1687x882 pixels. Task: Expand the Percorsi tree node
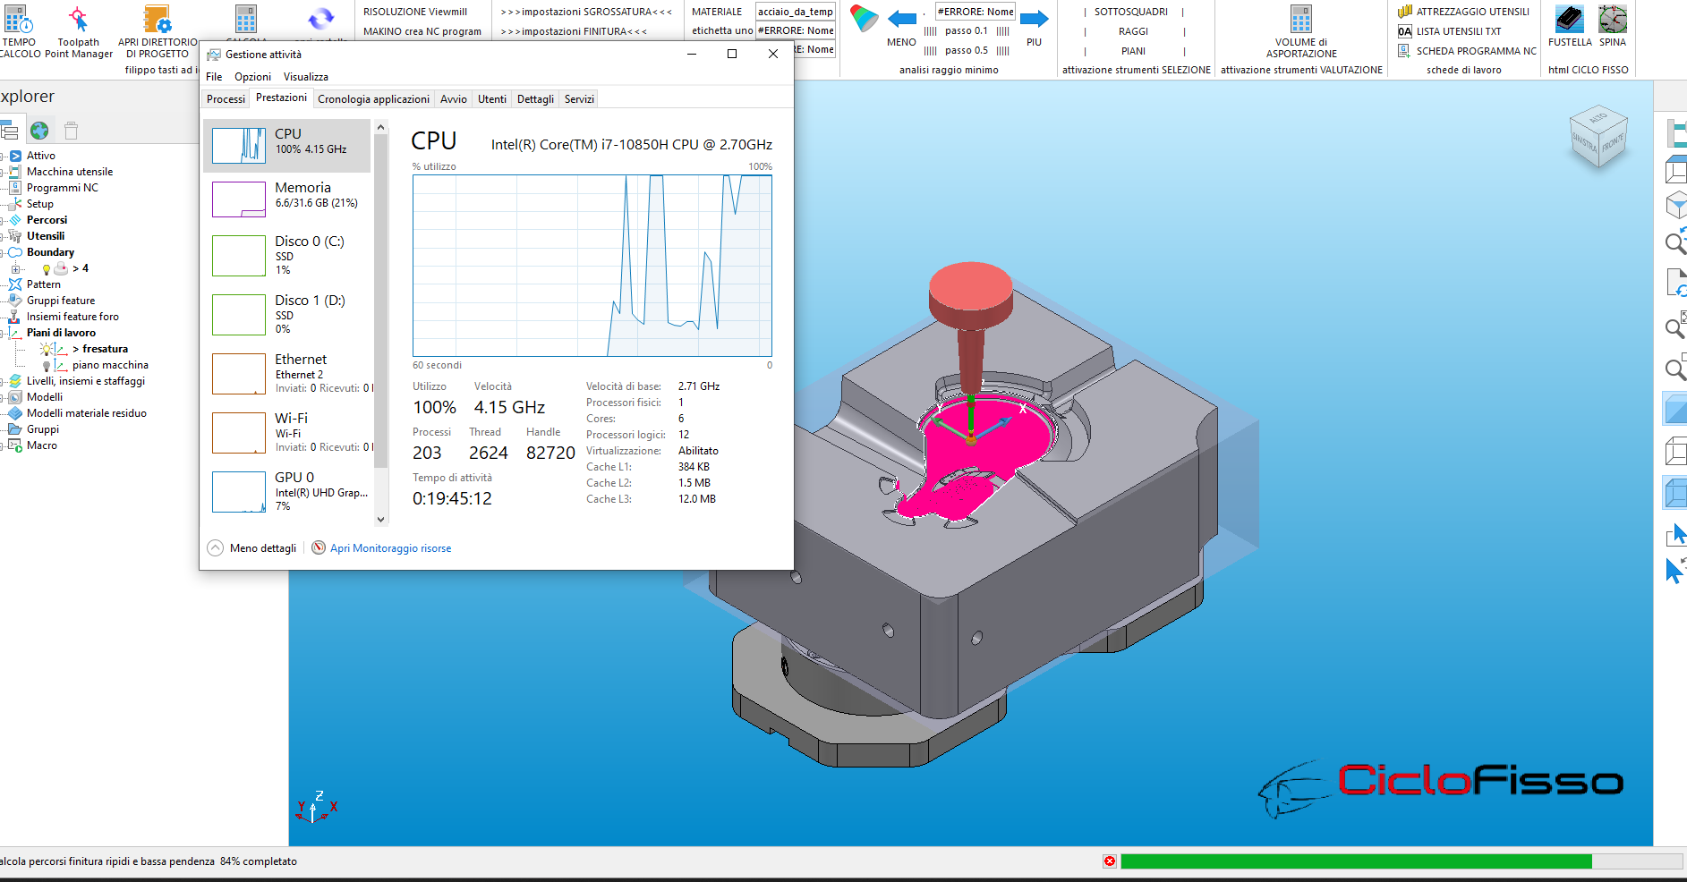(3, 220)
